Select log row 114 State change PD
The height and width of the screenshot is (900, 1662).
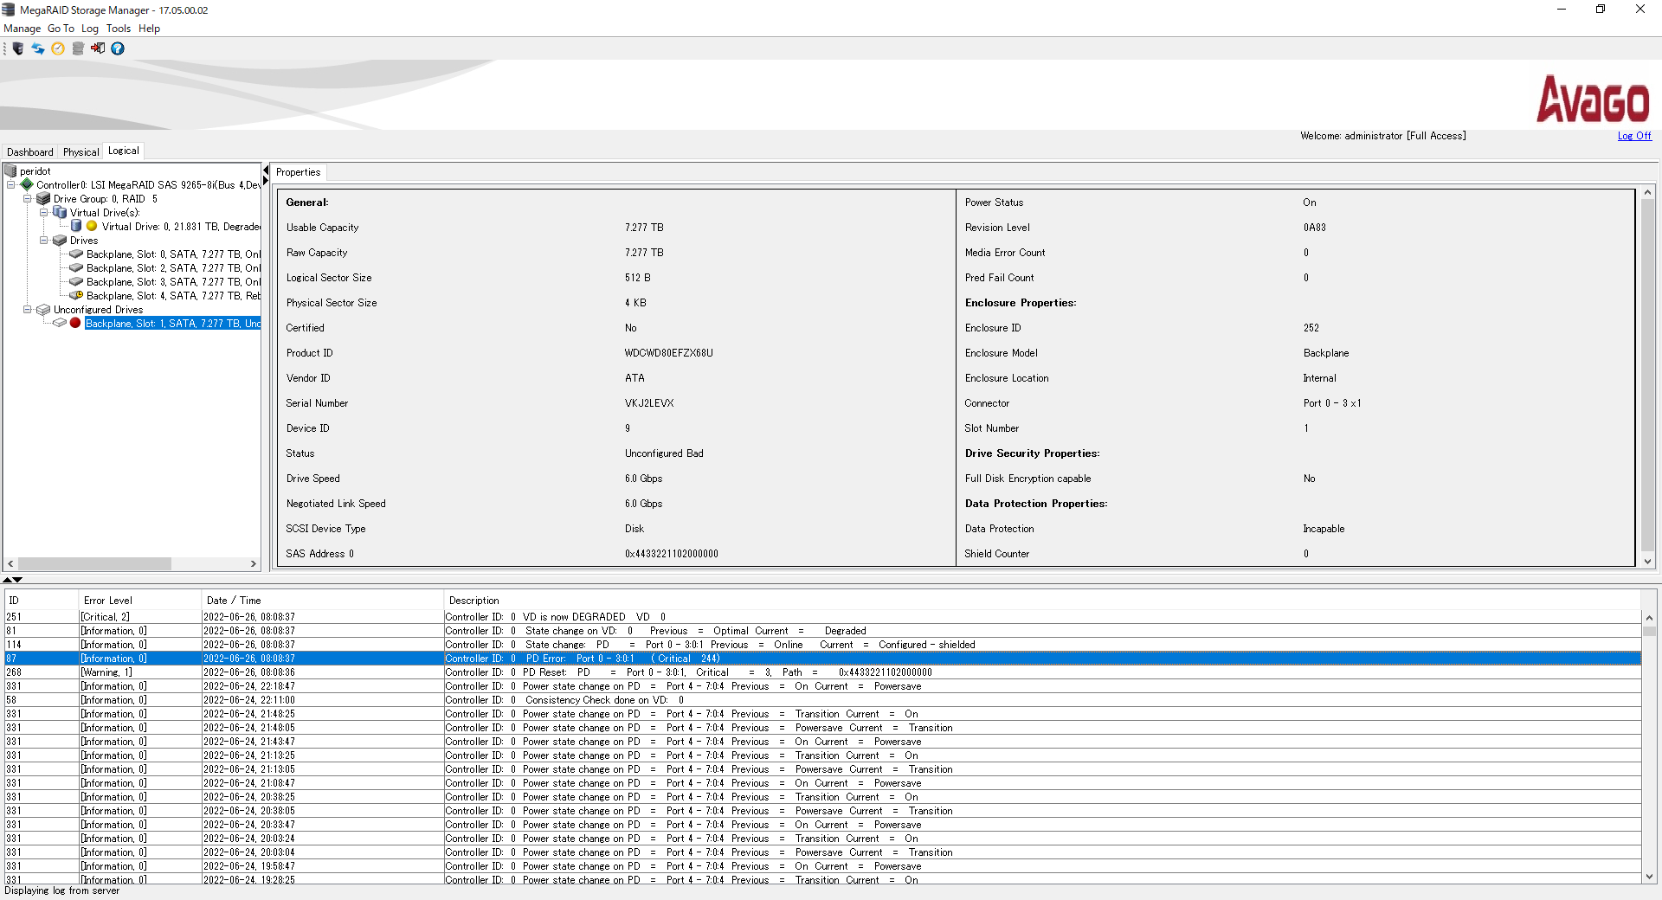tap(822, 645)
